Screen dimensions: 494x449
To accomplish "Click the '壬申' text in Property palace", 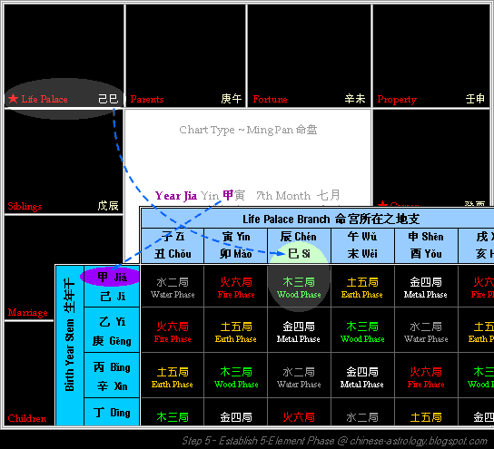I will [x=475, y=99].
